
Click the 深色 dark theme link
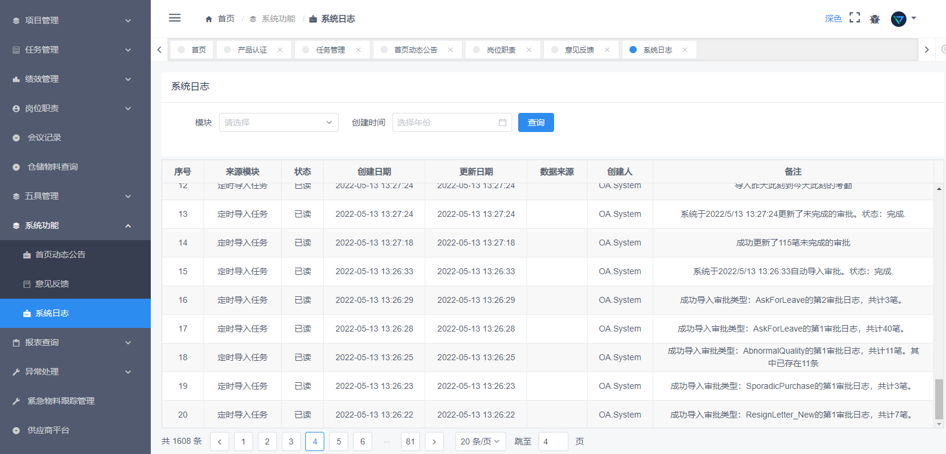[833, 19]
